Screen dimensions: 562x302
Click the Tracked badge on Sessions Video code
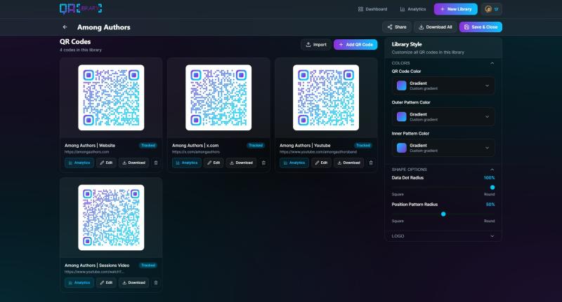tap(148, 265)
